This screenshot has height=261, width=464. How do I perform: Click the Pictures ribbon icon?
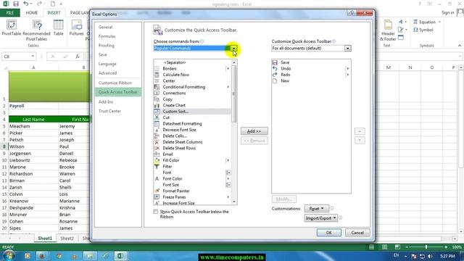tap(77, 25)
